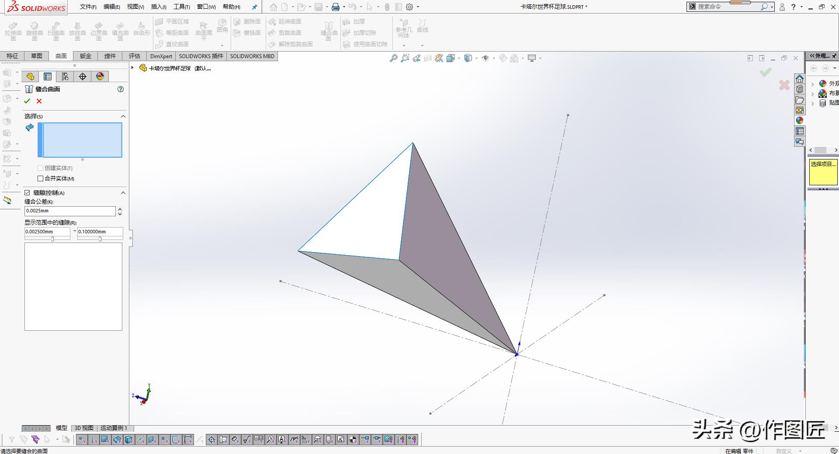This screenshot has height=454, width=839.
Task: Open the DimXpertManager crosshair tab
Action: (x=83, y=76)
